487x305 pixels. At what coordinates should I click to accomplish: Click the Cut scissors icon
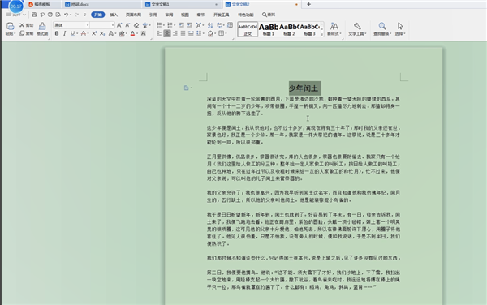coord(22,25)
